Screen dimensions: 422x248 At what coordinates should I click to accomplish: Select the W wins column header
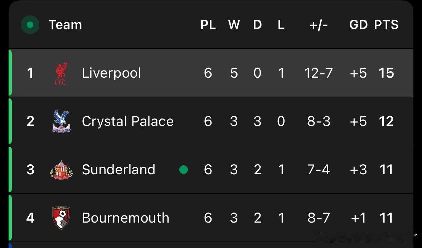click(234, 25)
